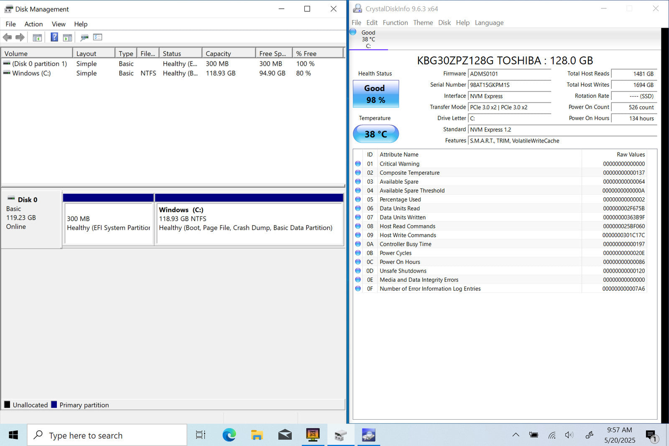The image size is (669, 446).
Task: Select the 300 MB EFI System Partition block
Action: point(108,223)
